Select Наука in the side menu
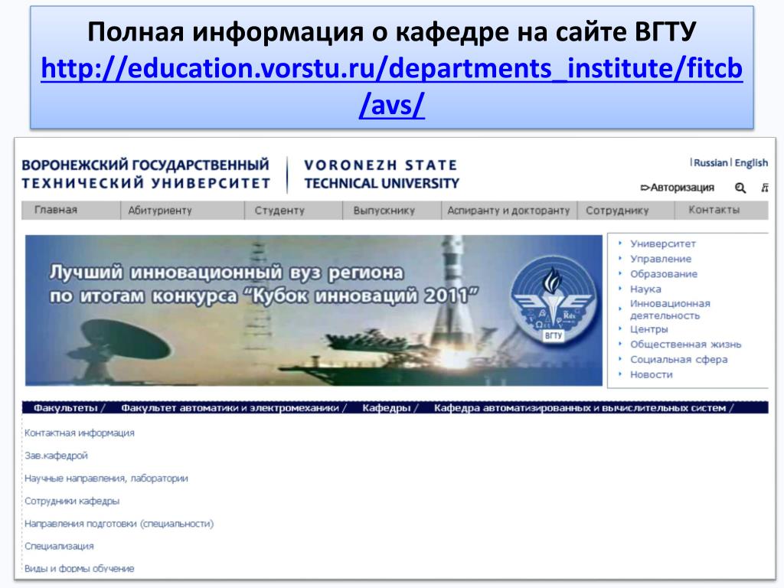Viewport: 784px width, 588px height. pyautogui.click(x=645, y=289)
